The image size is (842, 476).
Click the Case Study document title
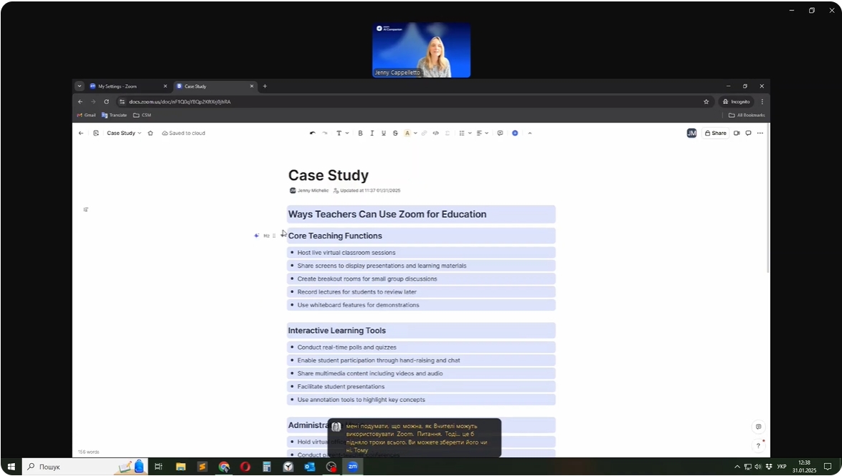point(328,175)
